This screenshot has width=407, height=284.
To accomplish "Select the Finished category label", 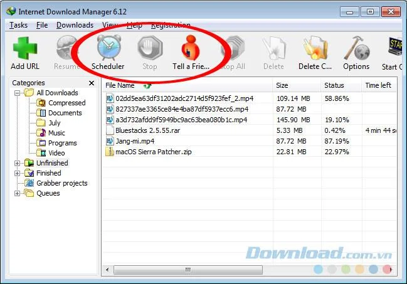I will point(49,173).
